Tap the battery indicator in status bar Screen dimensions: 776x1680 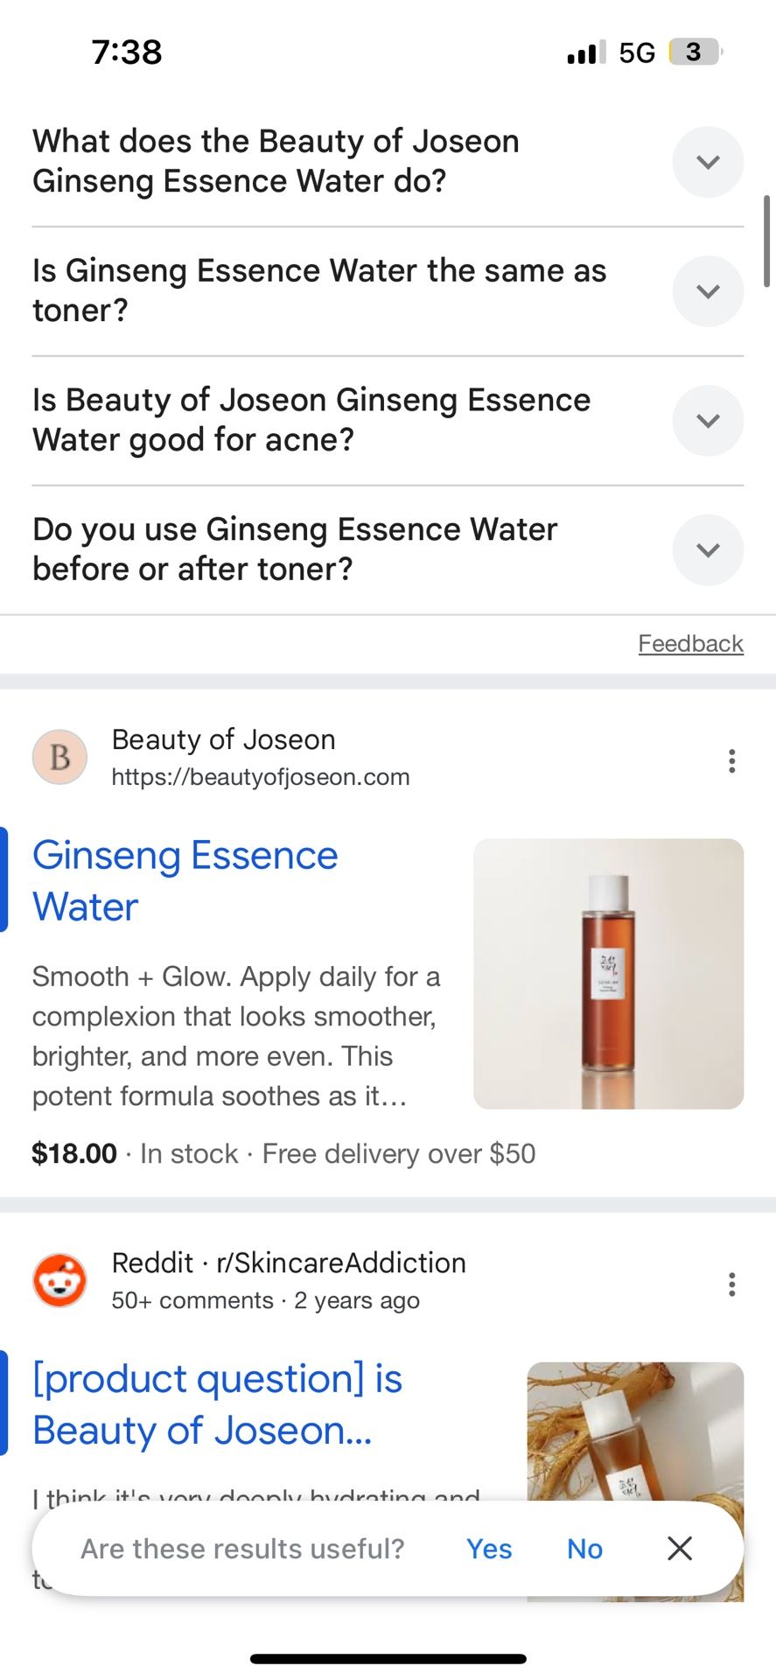coord(694,52)
